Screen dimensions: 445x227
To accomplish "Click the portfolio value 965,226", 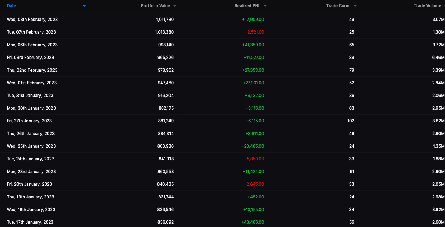I will coord(166,58).
